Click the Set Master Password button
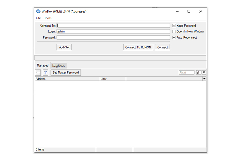The image size is (241, 160). click(65, 73)
